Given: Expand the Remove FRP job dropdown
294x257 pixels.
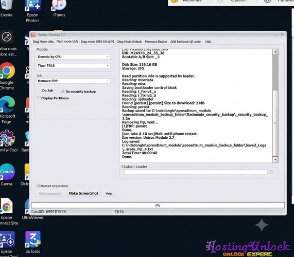Looking at the screenshot, I should [x=74, y=81].
